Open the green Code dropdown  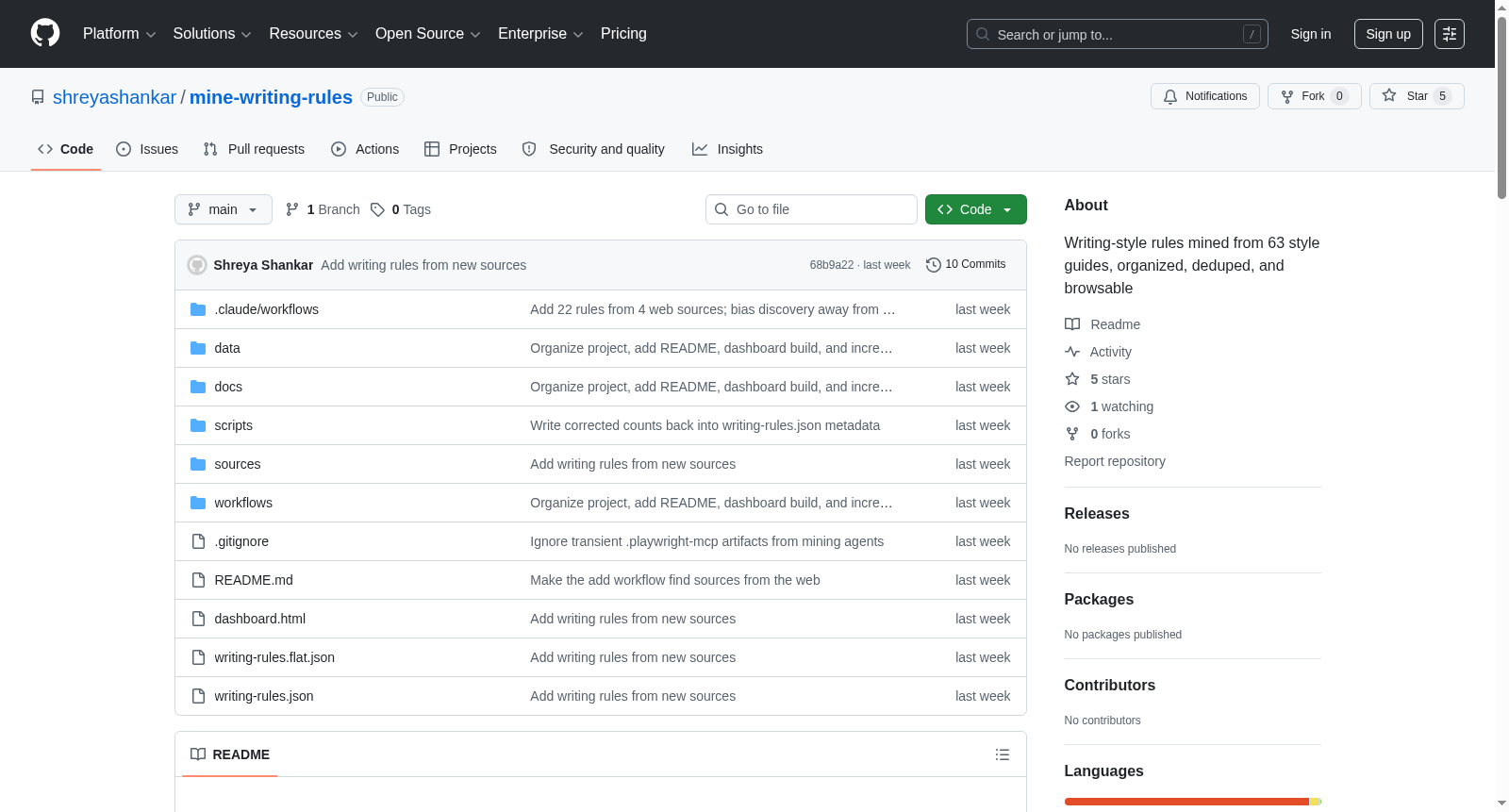coord(976,209)
